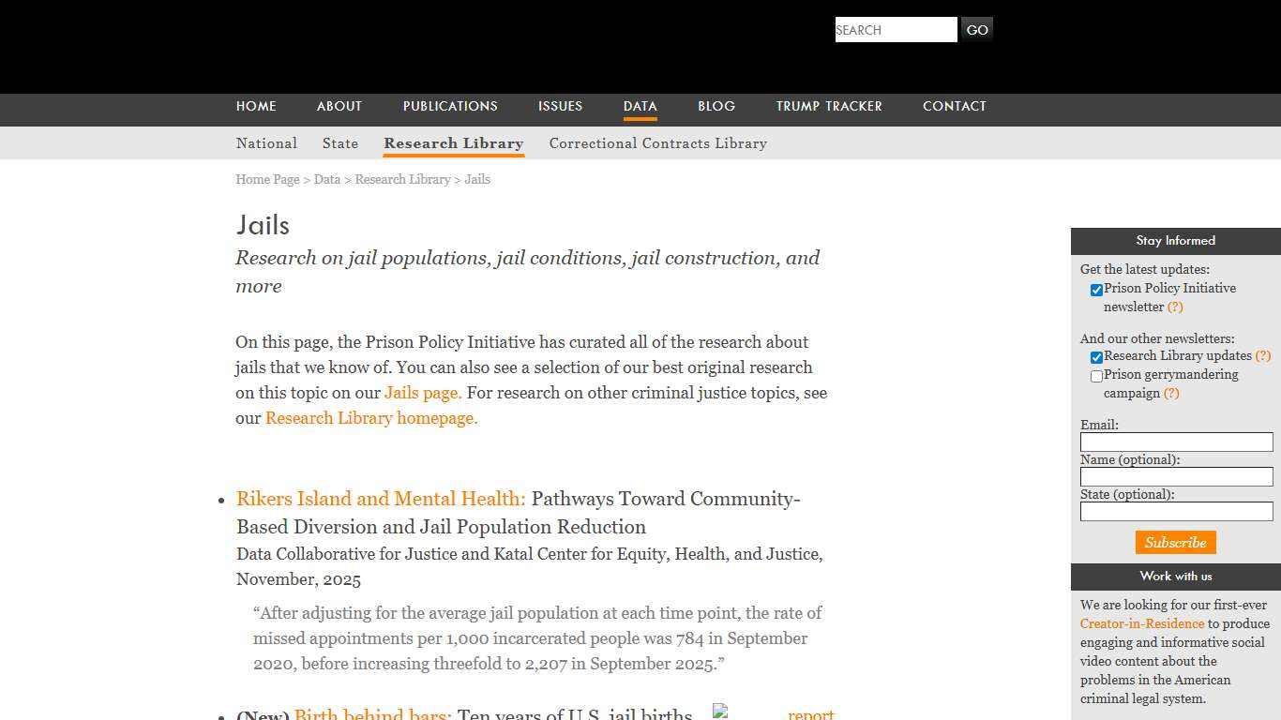The image size is (1281, 720).
Task: Open the Rikers Island and Mental Health article
Action: pyautogui.click(x=381, y=499)
